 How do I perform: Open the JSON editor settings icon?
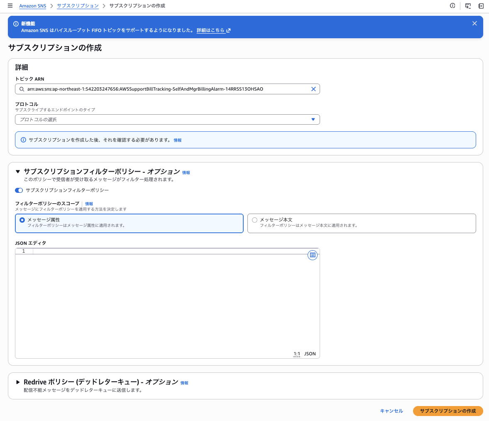(x=313, y=255)
